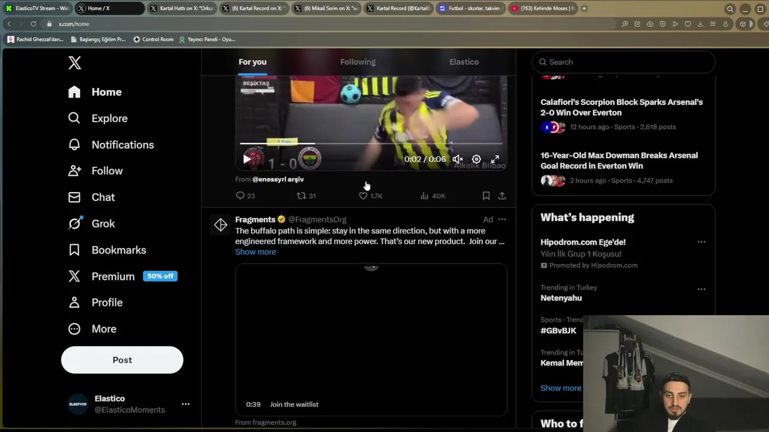Open Explore in the sidebar
The image size is (769, 432).
[x=97, y=118]
